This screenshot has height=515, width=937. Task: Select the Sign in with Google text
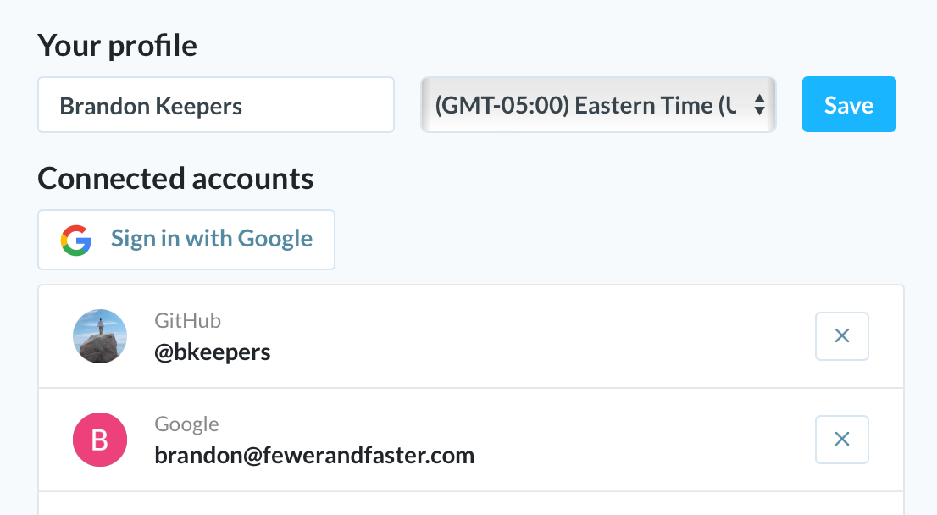coord(212,239)
